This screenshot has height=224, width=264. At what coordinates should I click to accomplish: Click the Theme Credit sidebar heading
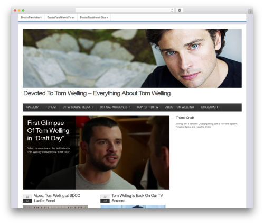[185, 118]
